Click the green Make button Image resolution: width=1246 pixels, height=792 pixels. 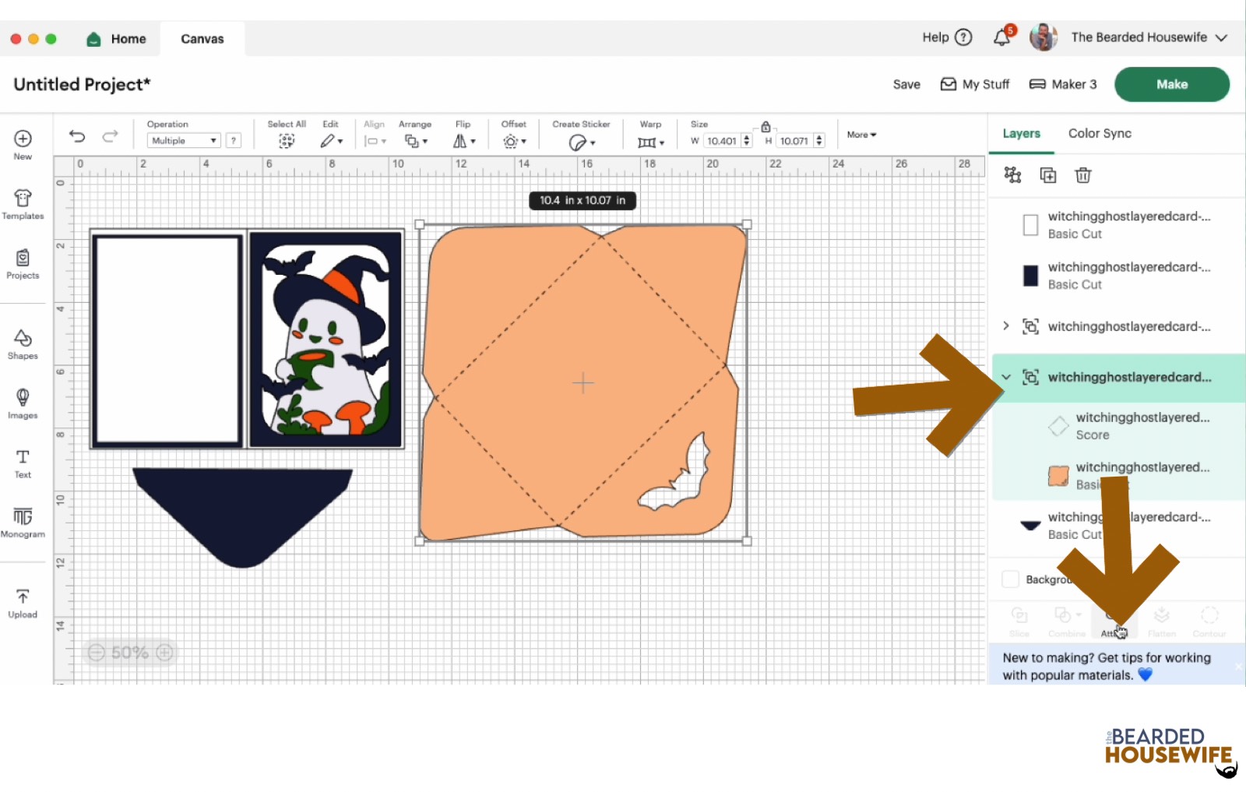tap(1171, 84)
